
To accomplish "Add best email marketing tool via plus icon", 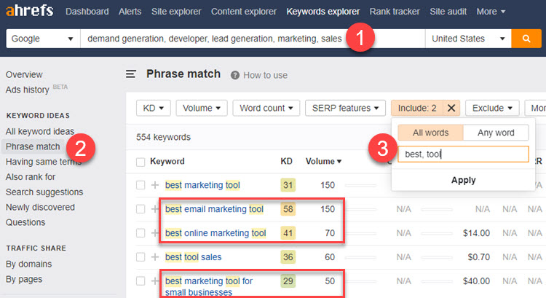I will (x=155, y=209).
